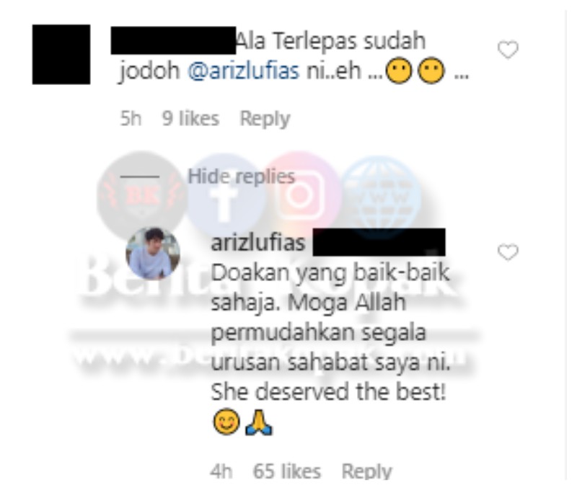
Task: Click the smiling emoji in the reply
Action: click(x=226, y=422)
